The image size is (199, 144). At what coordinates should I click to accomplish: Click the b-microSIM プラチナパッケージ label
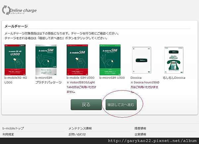click(48, 80)
